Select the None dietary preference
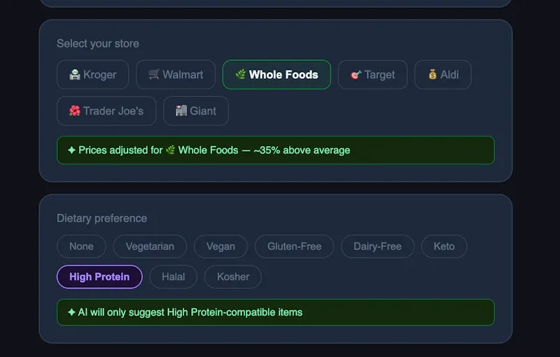Screen dimensions: 560x357 [81, 247]
